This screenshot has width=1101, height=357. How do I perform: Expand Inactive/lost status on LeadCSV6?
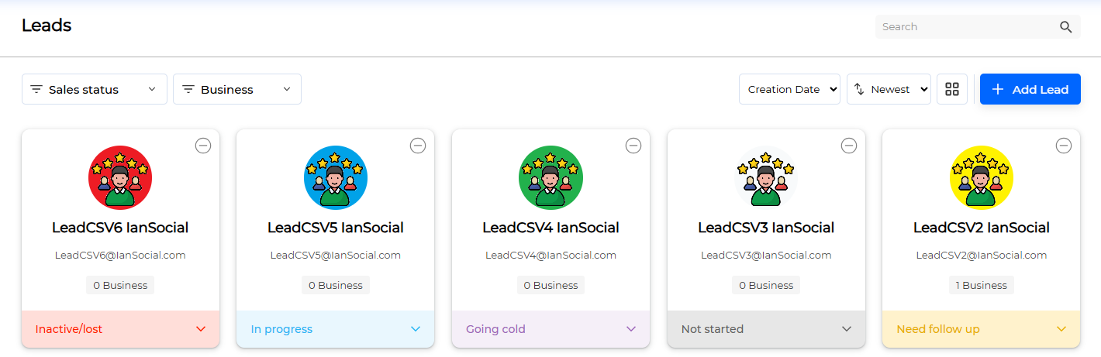click(120, 329)
